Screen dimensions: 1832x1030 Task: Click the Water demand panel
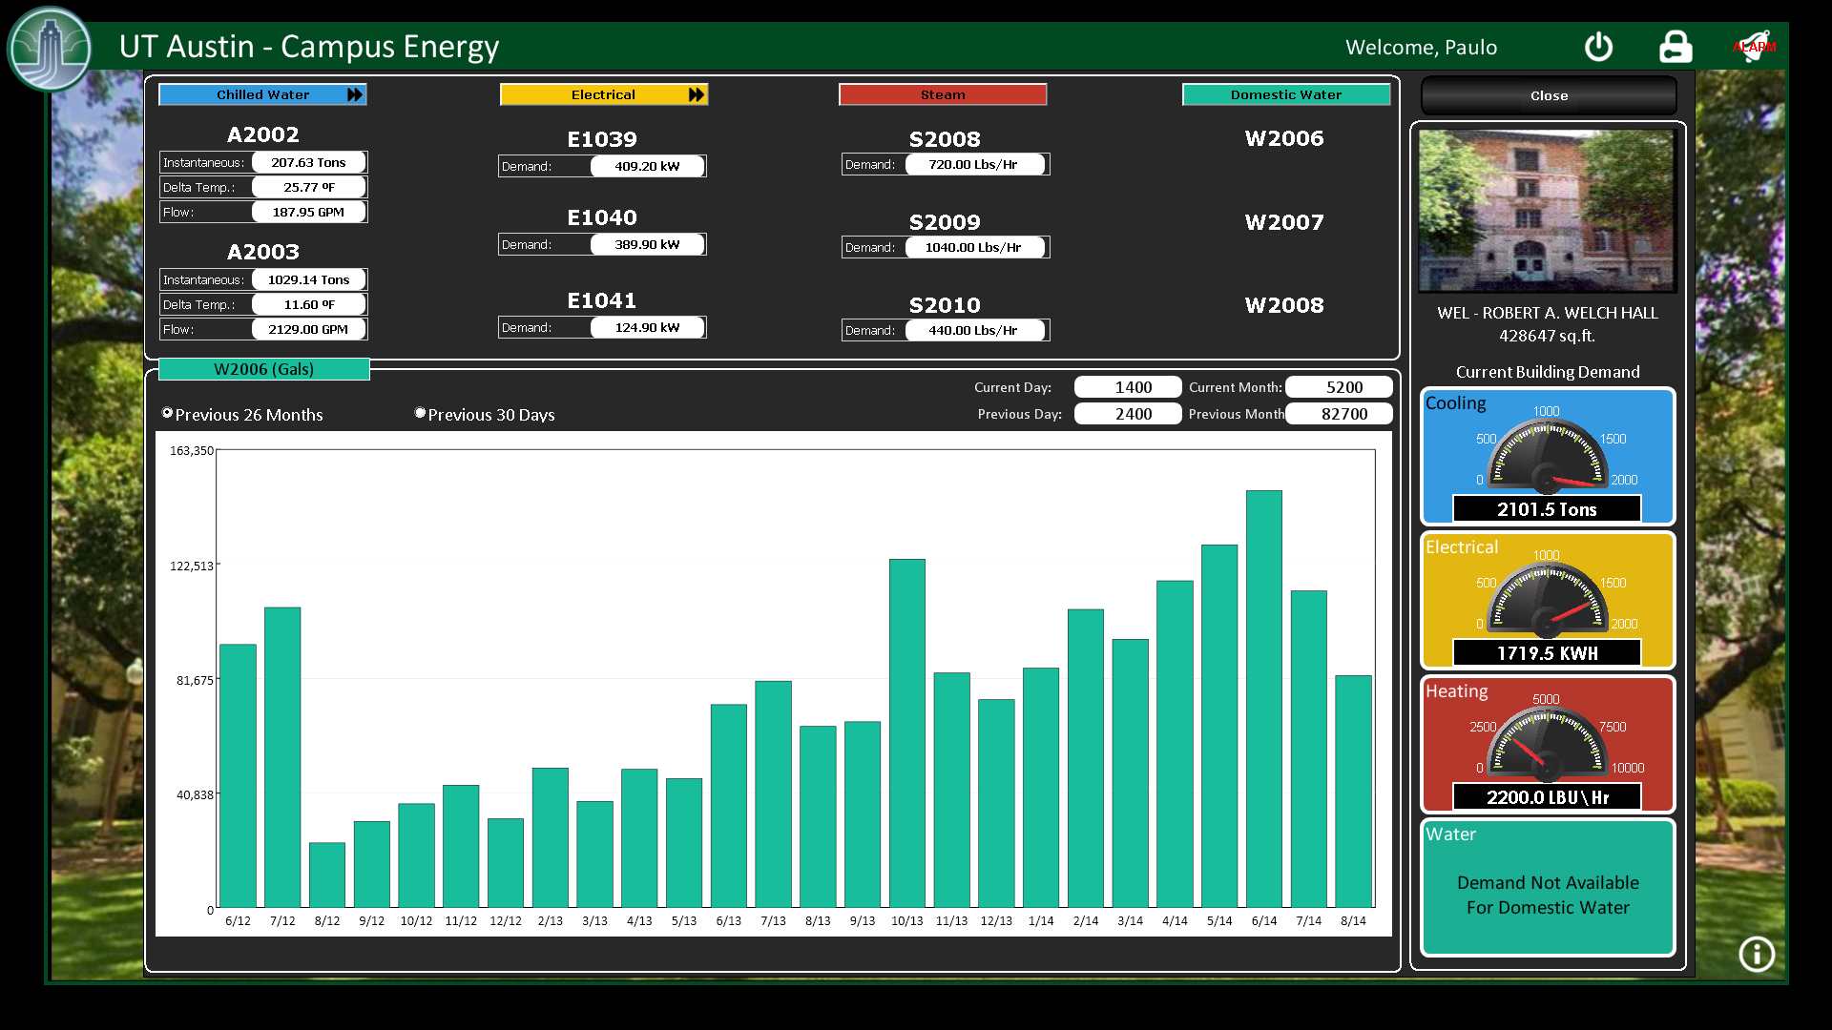[1547, 887]
